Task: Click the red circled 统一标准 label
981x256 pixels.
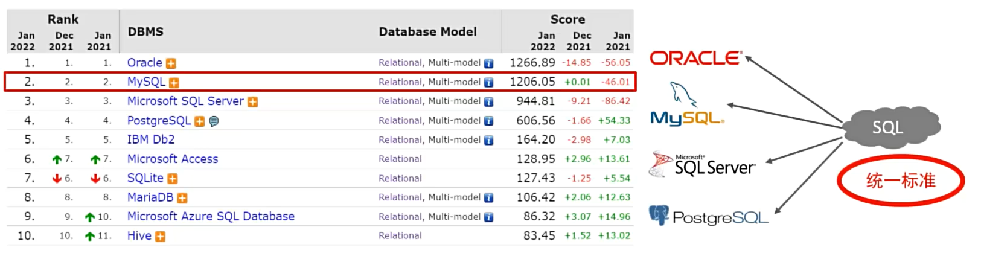Action: point(900,181)
